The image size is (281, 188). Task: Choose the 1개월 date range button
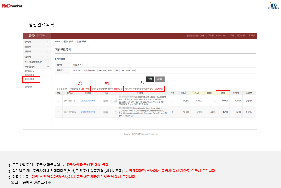(x=122, y=70)
